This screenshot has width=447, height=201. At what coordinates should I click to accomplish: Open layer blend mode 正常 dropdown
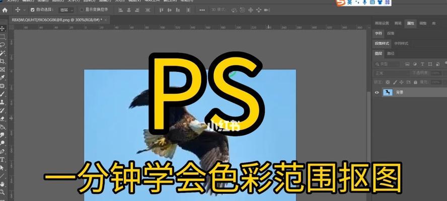[392, 73]
